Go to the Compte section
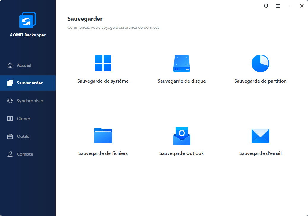 click(28, 154)
